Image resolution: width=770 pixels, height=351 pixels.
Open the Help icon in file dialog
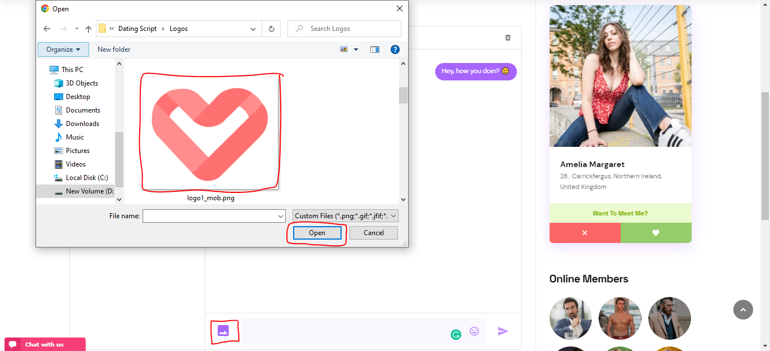395,49
